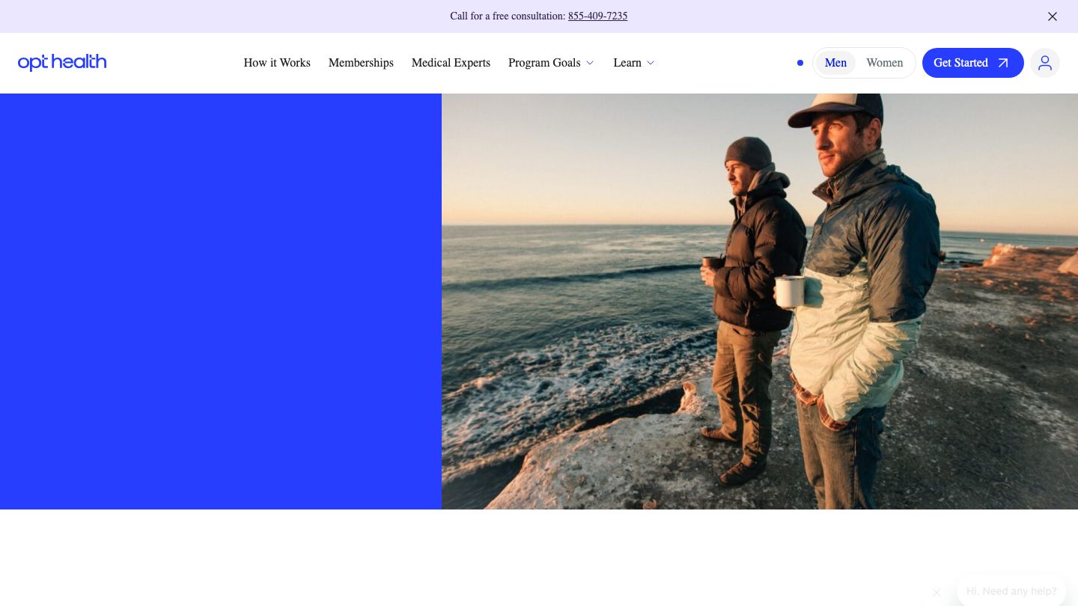
Task: Click the blue dot indicator beside Men
Action: point(800,63)
